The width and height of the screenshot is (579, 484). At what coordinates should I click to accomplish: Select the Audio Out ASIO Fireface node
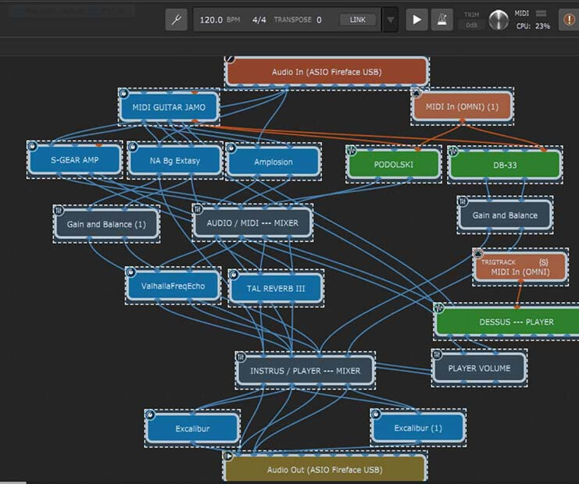click(x=324, y=469)
